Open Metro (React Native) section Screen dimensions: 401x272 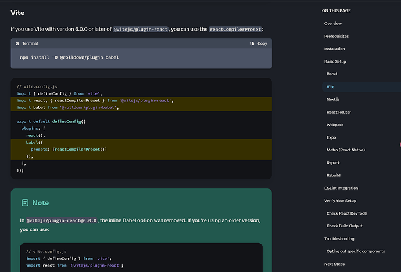pos(346,150)
